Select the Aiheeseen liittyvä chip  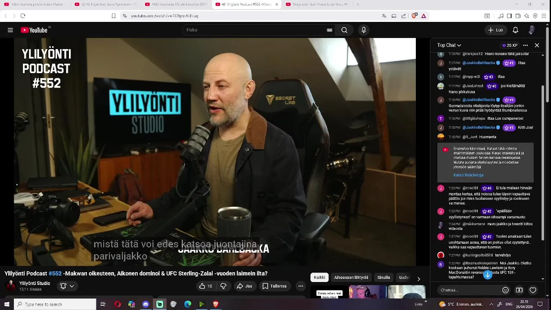(351, 278)
